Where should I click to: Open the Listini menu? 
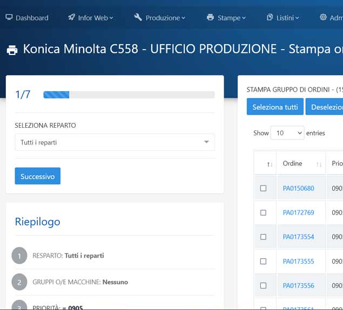(x=283, y=18)
